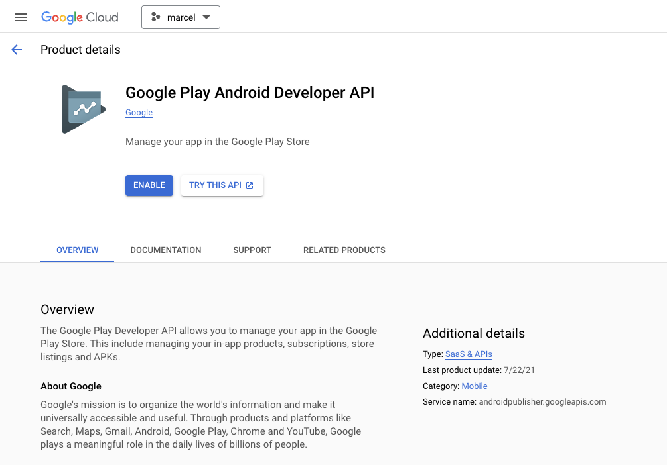Select the Overview tab
667x465 pixels.
(x=78, y=250)
